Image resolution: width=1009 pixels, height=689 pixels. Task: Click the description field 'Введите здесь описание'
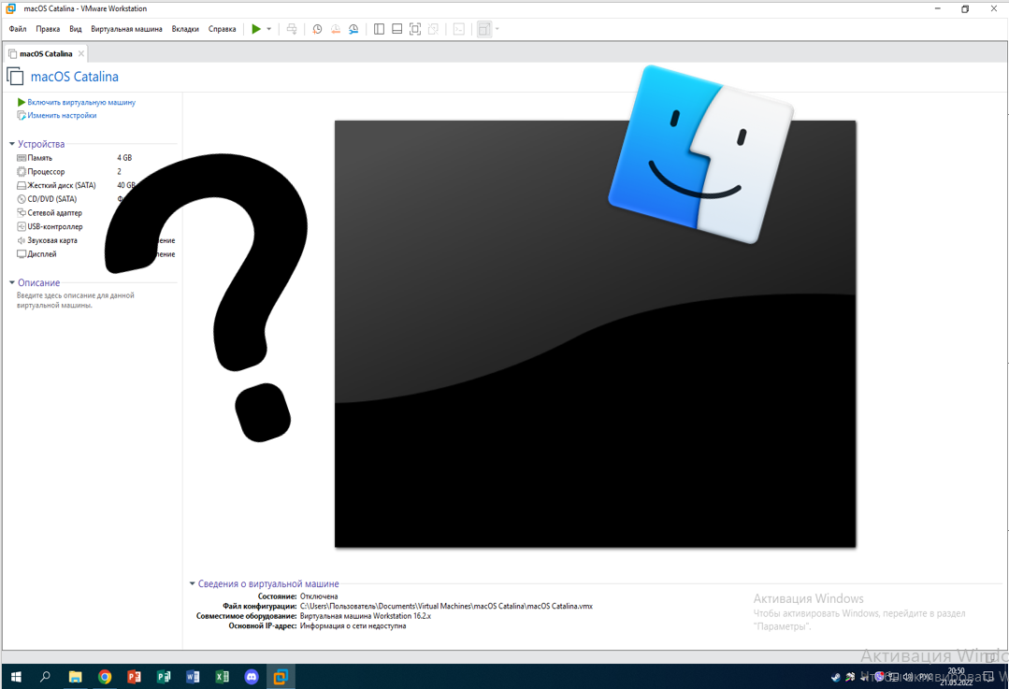pos(76,300)
